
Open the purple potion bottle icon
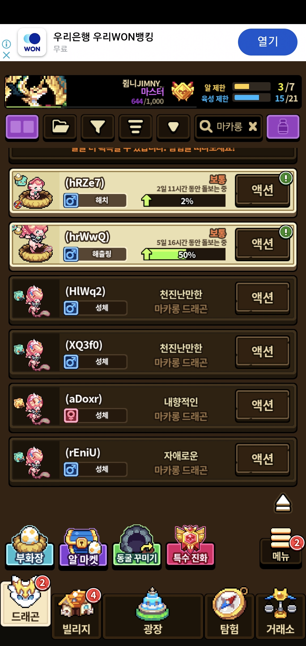(x=283, y=127)
